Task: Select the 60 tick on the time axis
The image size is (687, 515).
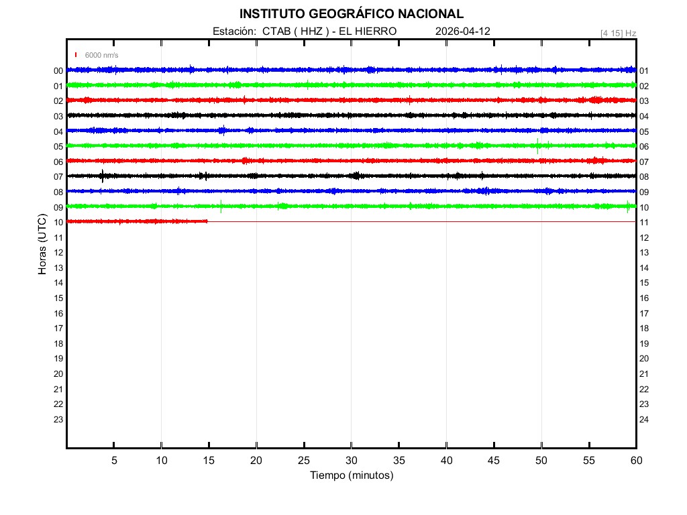Action: 635,460
